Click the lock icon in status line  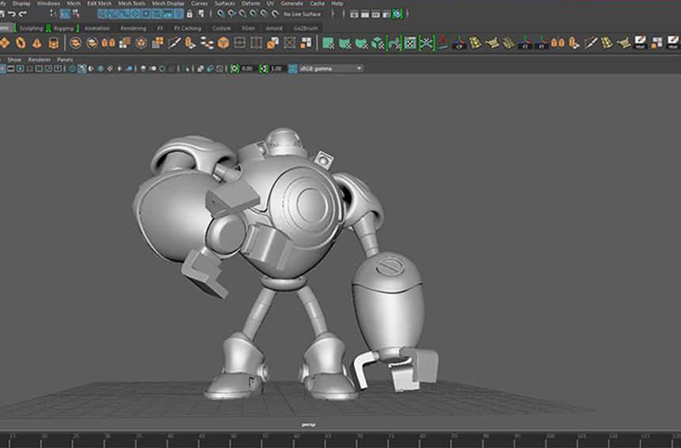pyautogui.click(x=189, y=14)
